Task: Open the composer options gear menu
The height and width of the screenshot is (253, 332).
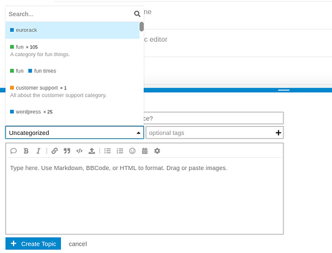Action: coord(157,151)
